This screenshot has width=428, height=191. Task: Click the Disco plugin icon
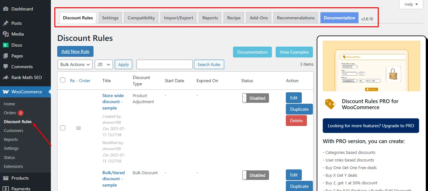pos(6,45)
